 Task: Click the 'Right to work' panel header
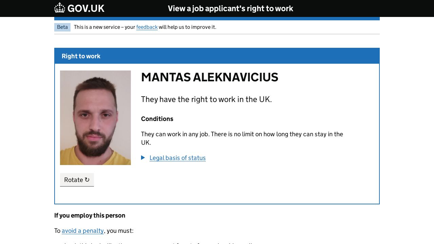[81, 56]
